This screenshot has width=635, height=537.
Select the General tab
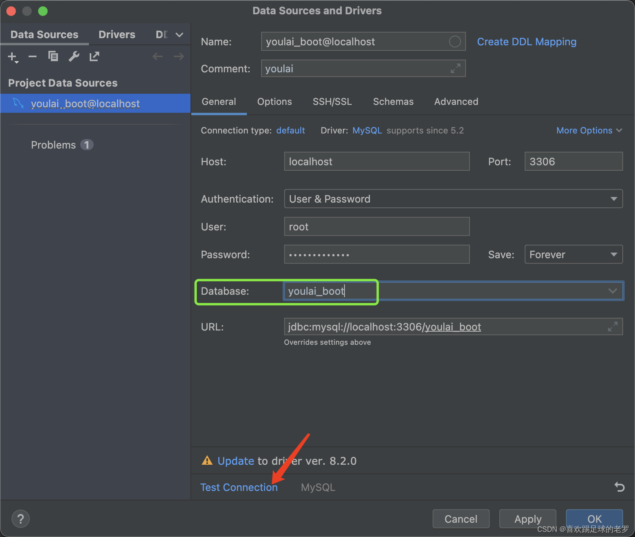pyautogui.click(x=219, y=102)
